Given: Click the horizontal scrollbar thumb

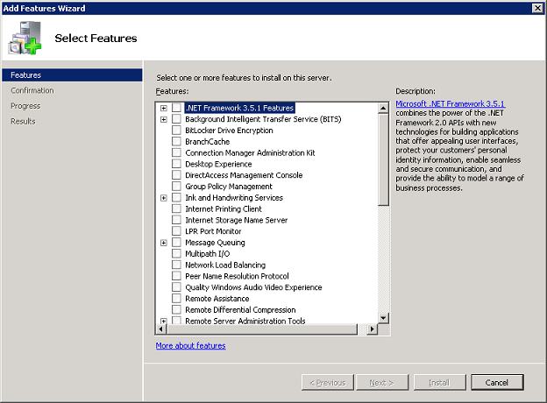Looking at the screenshot, I should pyautogui.click(x=262, y=329).
